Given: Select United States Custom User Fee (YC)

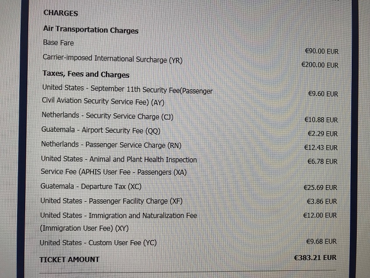Looking at the screenshot, I should (98, 243).
